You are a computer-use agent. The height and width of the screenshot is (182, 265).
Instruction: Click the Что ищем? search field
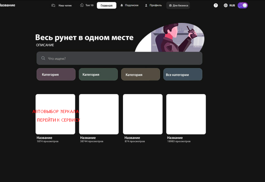[x=122, y=58]
